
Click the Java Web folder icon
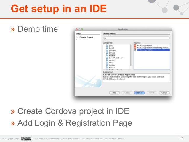(x=107, y=50)
